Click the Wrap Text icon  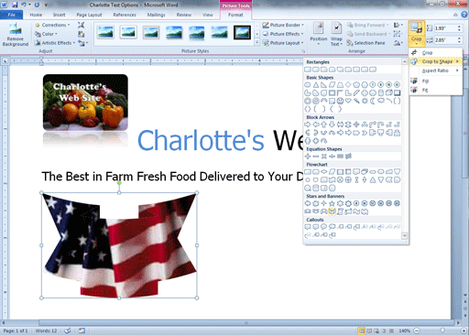tap(336, 34)
